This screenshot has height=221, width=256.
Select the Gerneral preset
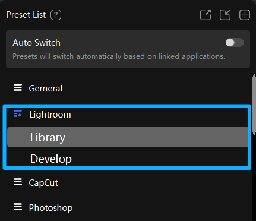46,89
